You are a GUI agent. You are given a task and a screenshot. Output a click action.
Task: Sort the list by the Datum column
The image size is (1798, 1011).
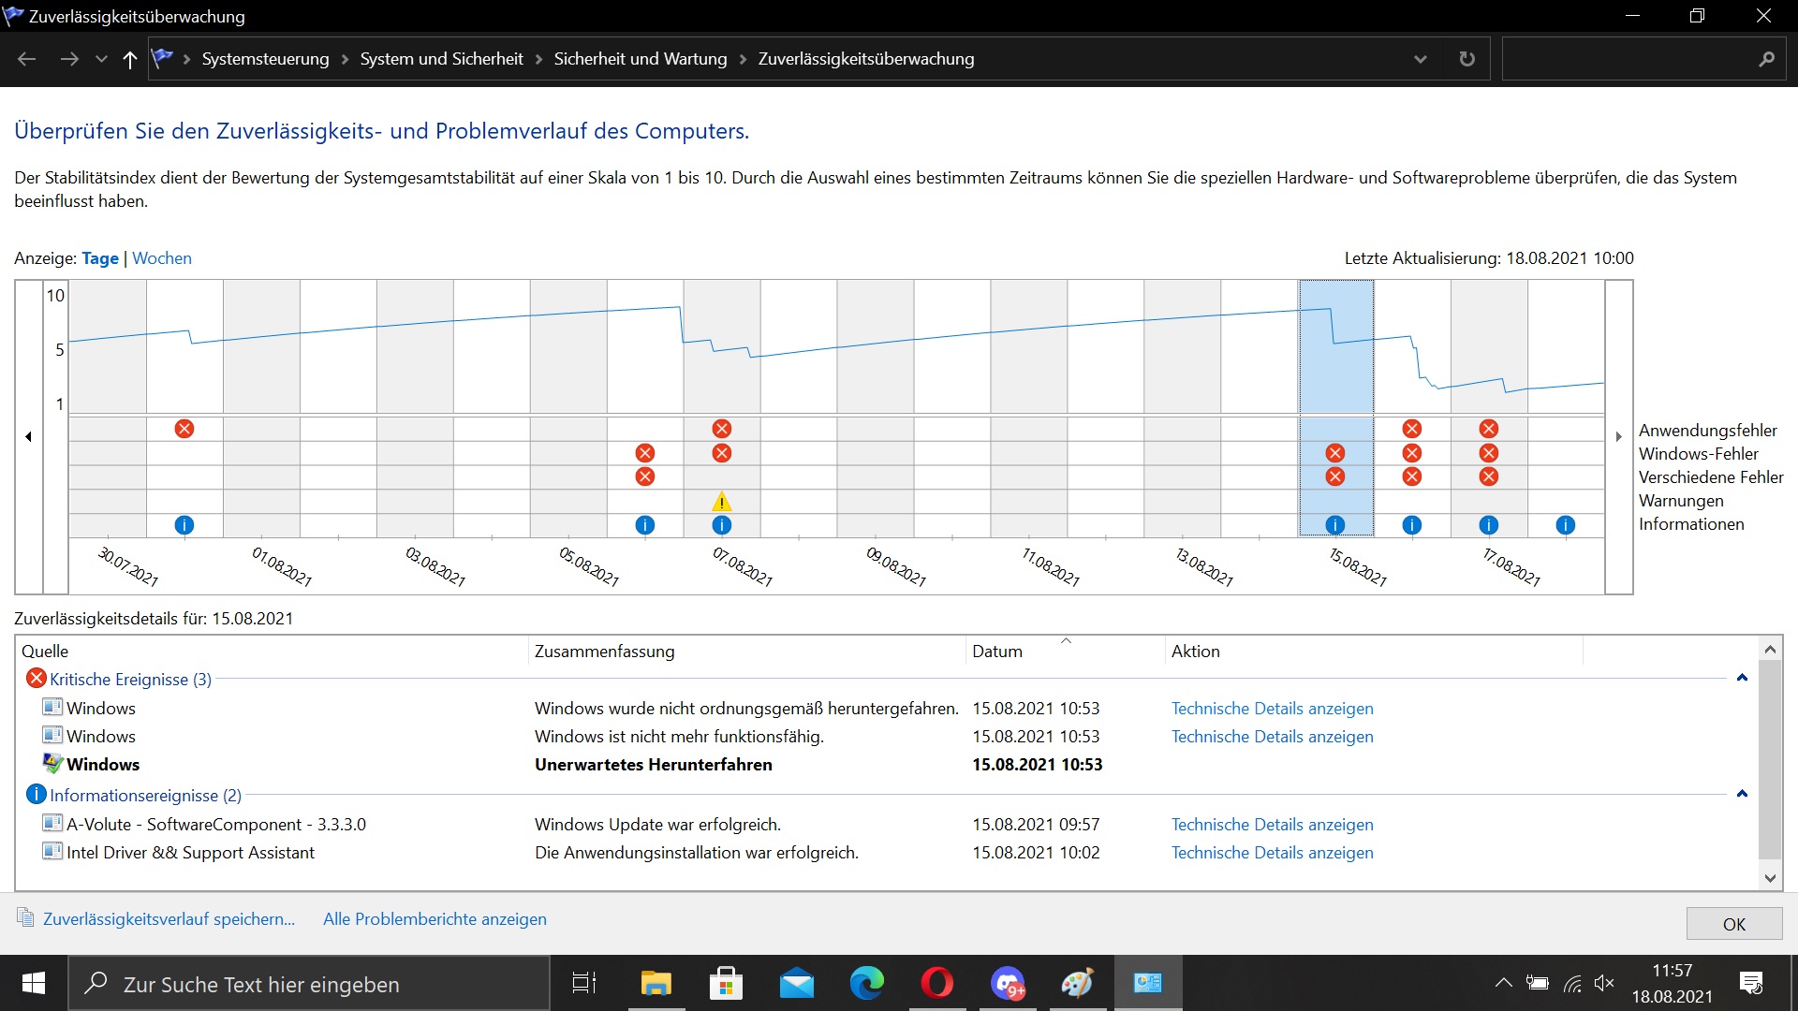[996, 652]
